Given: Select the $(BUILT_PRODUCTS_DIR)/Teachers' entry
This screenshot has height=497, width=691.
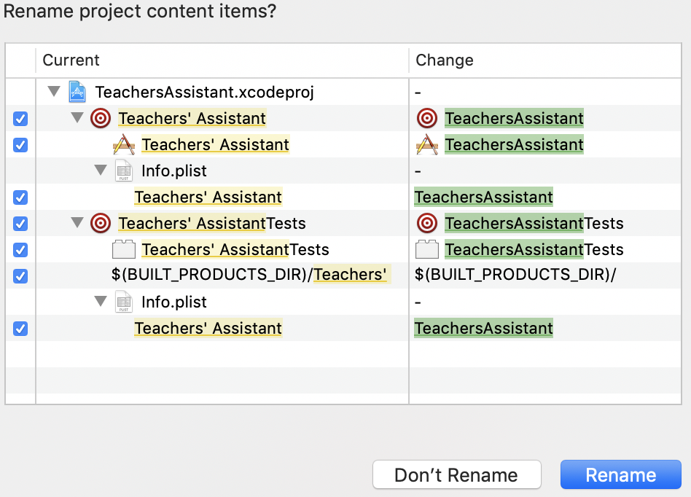Looking at the screenshot, I should click(x=249, y=275).
